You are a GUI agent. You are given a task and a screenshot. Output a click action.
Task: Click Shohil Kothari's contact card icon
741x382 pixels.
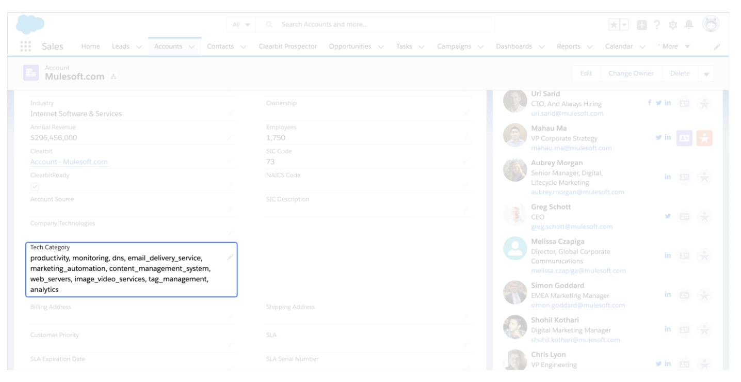click(x=685, y=329)
